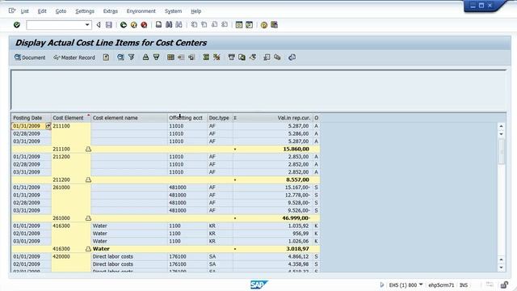Go to the First Page icon
Screen dimensions: 517x291
pyautogui.click(x=194, y=25)
